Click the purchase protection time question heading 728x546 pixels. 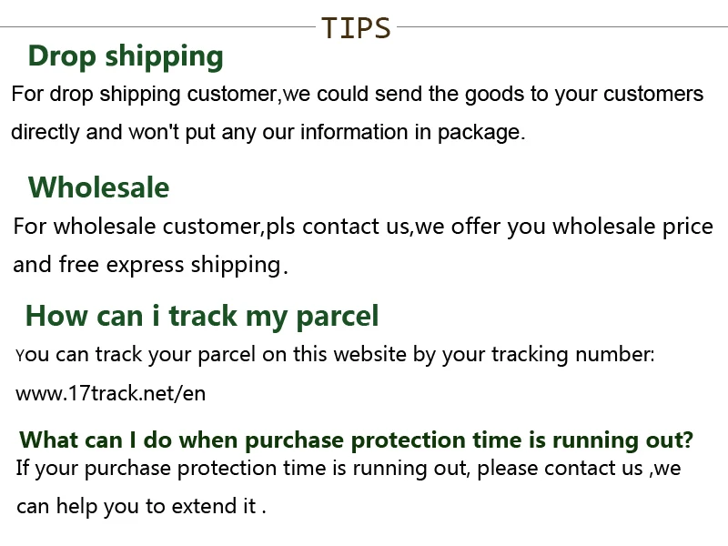356,440
